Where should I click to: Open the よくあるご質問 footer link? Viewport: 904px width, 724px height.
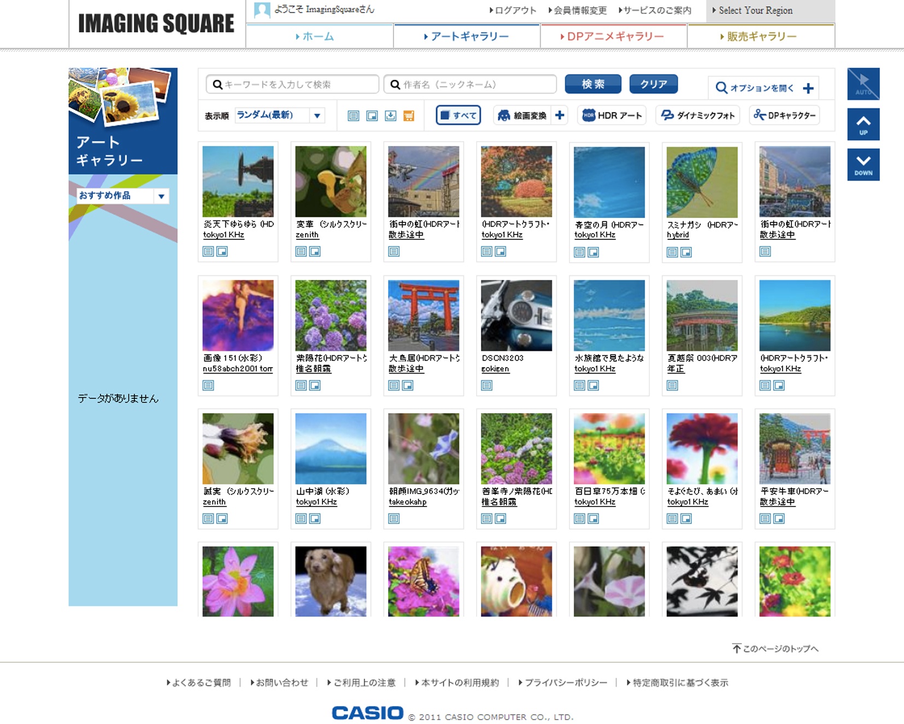199,682
